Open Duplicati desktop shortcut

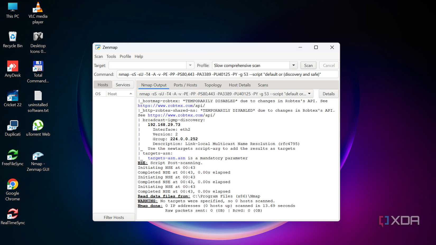[13, 128]
